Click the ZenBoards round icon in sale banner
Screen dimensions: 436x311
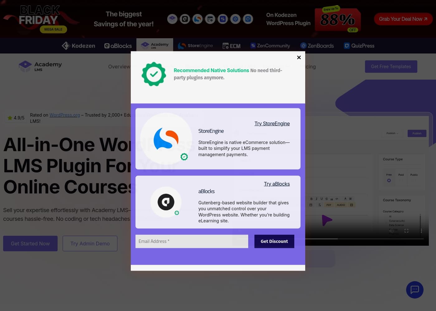pyautogui.click(x=235, y=19)
